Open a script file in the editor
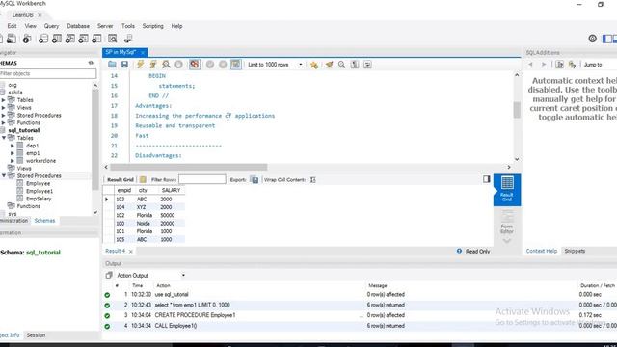The image size is (617, 347). point(112,65)
